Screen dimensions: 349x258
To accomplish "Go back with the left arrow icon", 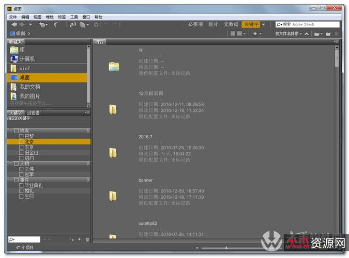I will [14, 24].
